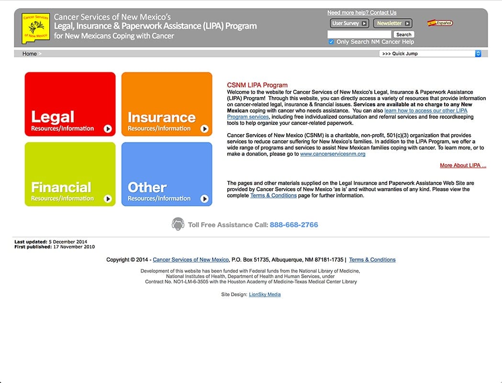
Task: Switch to Español via the flag icon
Action: click(x=440, y=23)
